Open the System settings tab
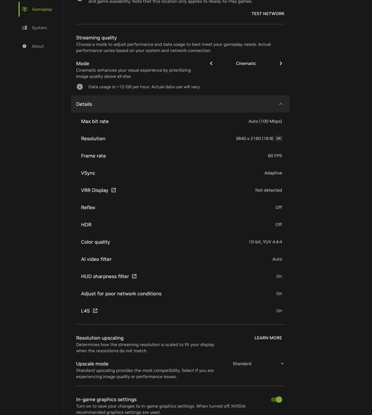Viewport: 372px width, 415px height. point(39,28)
